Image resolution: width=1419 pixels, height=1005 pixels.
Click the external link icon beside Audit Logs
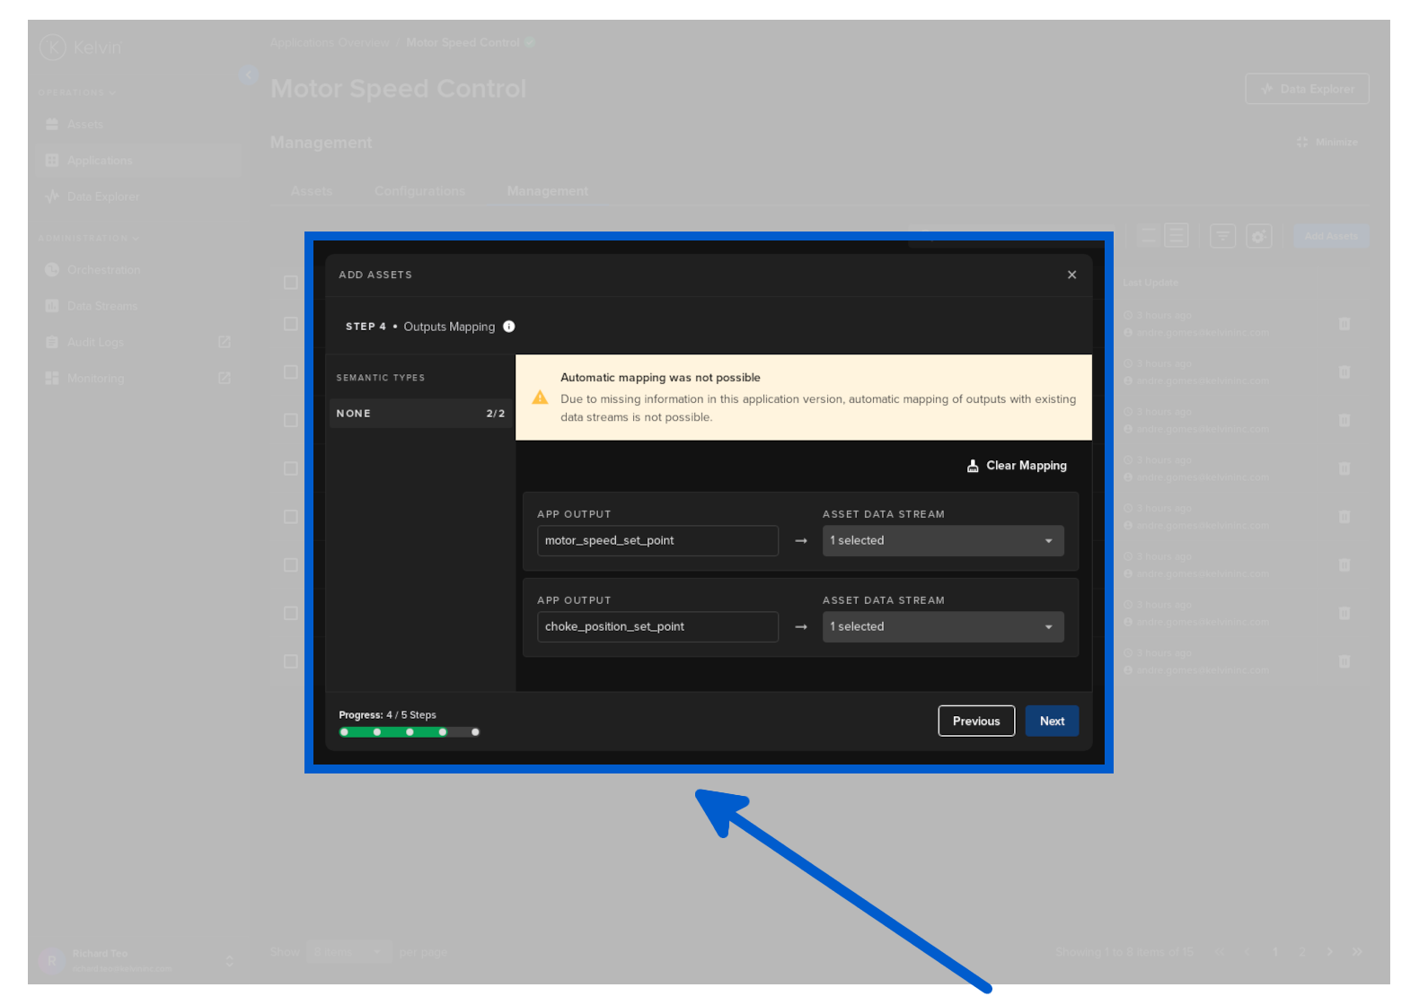pyautogui.click(x=225, y=342)
